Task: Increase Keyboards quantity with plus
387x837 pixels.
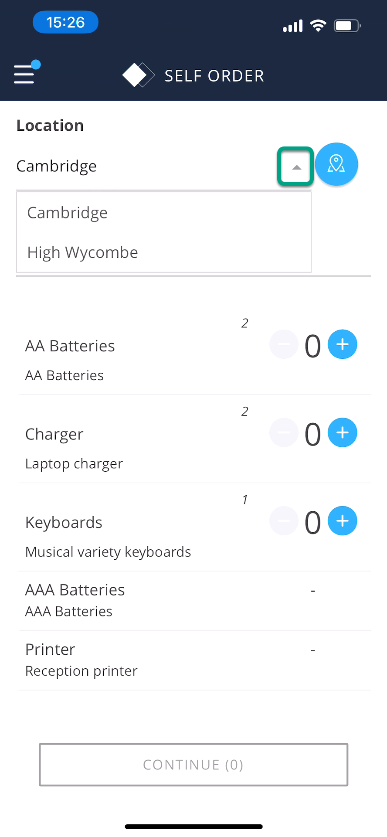Action: [x=342, y=521]
